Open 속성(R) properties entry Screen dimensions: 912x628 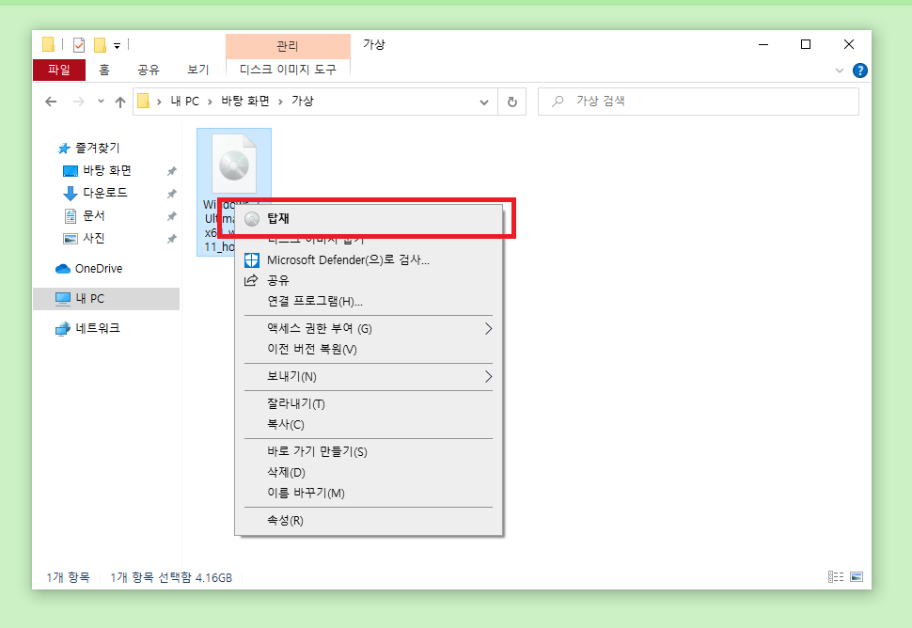369,521
